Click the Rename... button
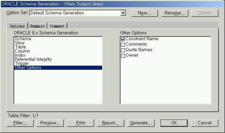Image resolution: width=225 pixels, height=133 pixels. point(175,13)
